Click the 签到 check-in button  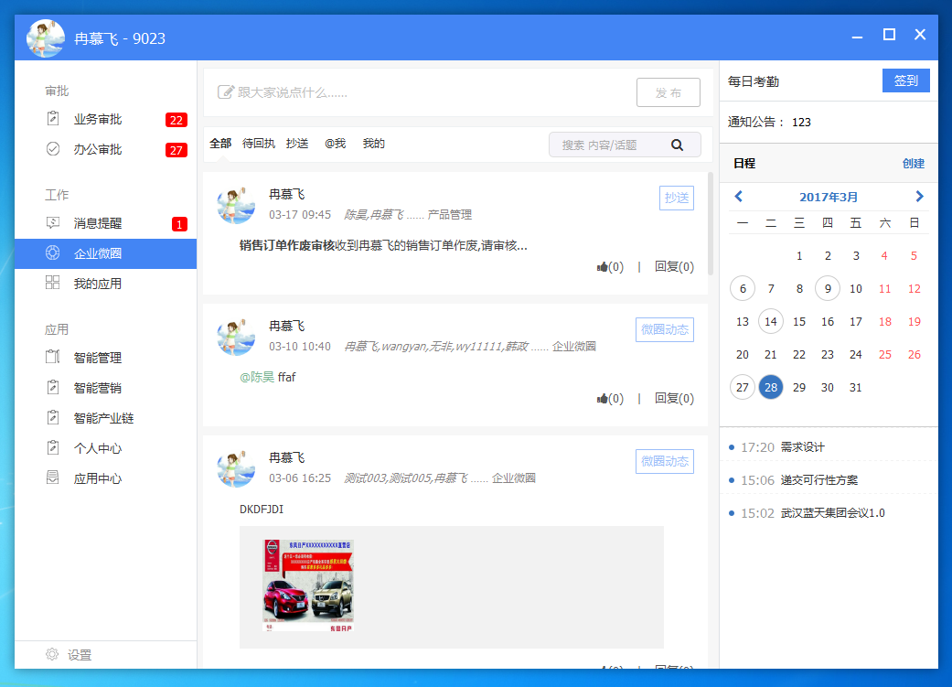click(906, 81)
